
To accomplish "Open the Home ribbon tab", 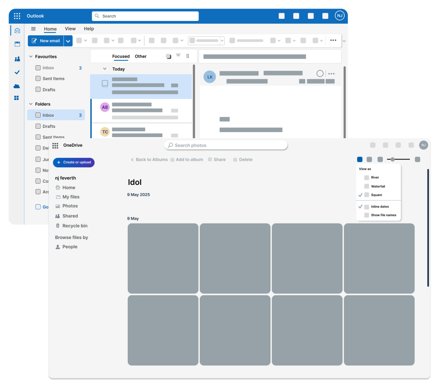I will pos(50,29).
